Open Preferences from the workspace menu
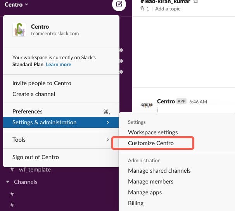Viewport: 235px width, 211px height. pos(61,112)
